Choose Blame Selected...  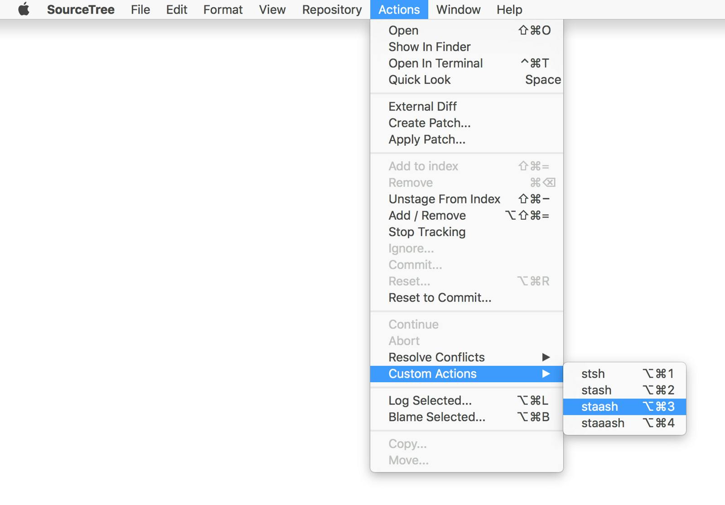click(x=437, y=417)
